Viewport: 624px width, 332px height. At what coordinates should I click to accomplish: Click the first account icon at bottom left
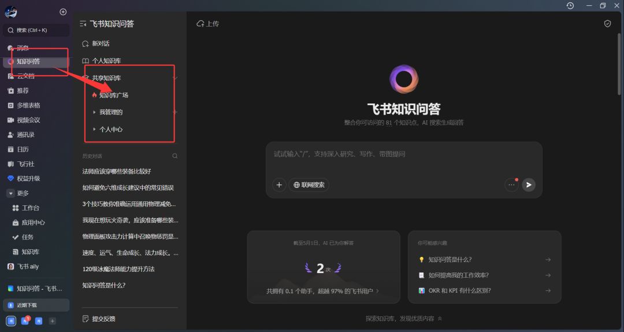pos(11,321)
